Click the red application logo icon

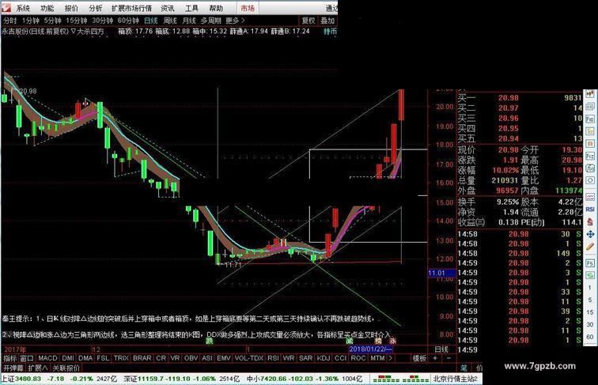(x=6, y=8)
